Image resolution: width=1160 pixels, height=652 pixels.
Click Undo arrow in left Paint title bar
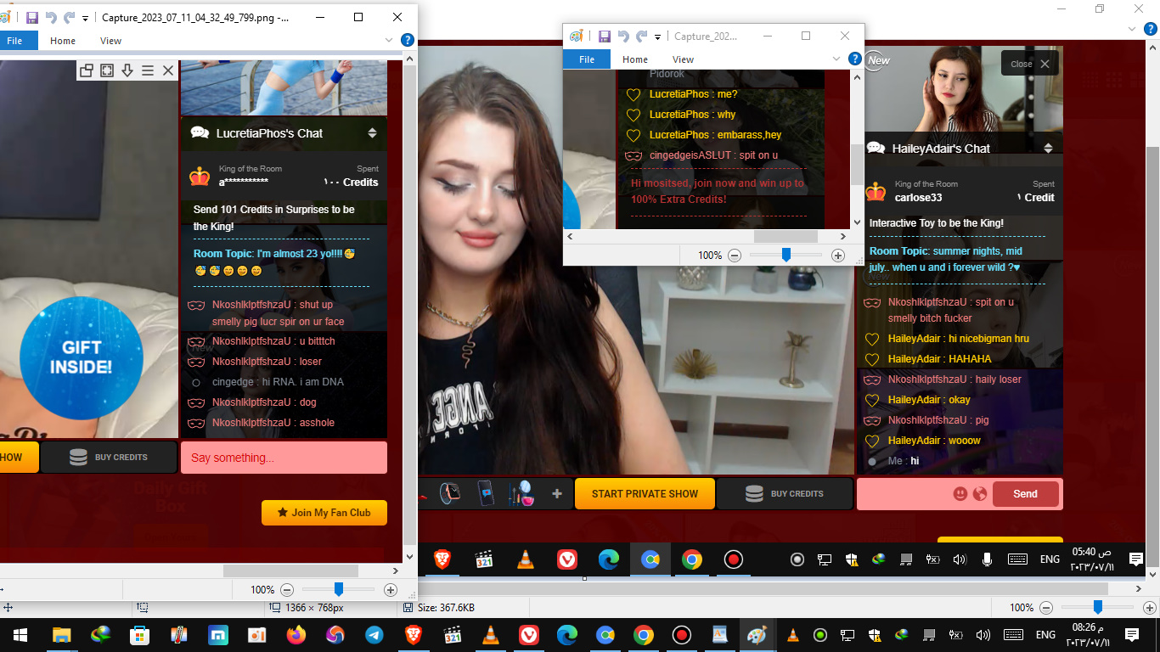(51, 17)
